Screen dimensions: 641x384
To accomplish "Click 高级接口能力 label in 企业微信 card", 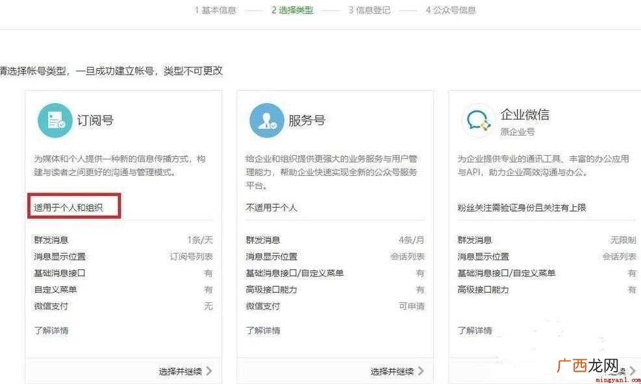I will click(x=483, y=290).
